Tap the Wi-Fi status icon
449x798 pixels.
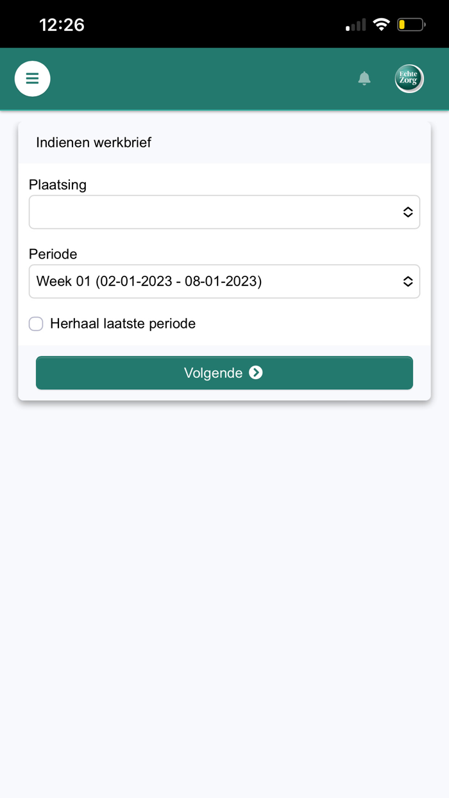pyautogui.click(x=382, y=25)
